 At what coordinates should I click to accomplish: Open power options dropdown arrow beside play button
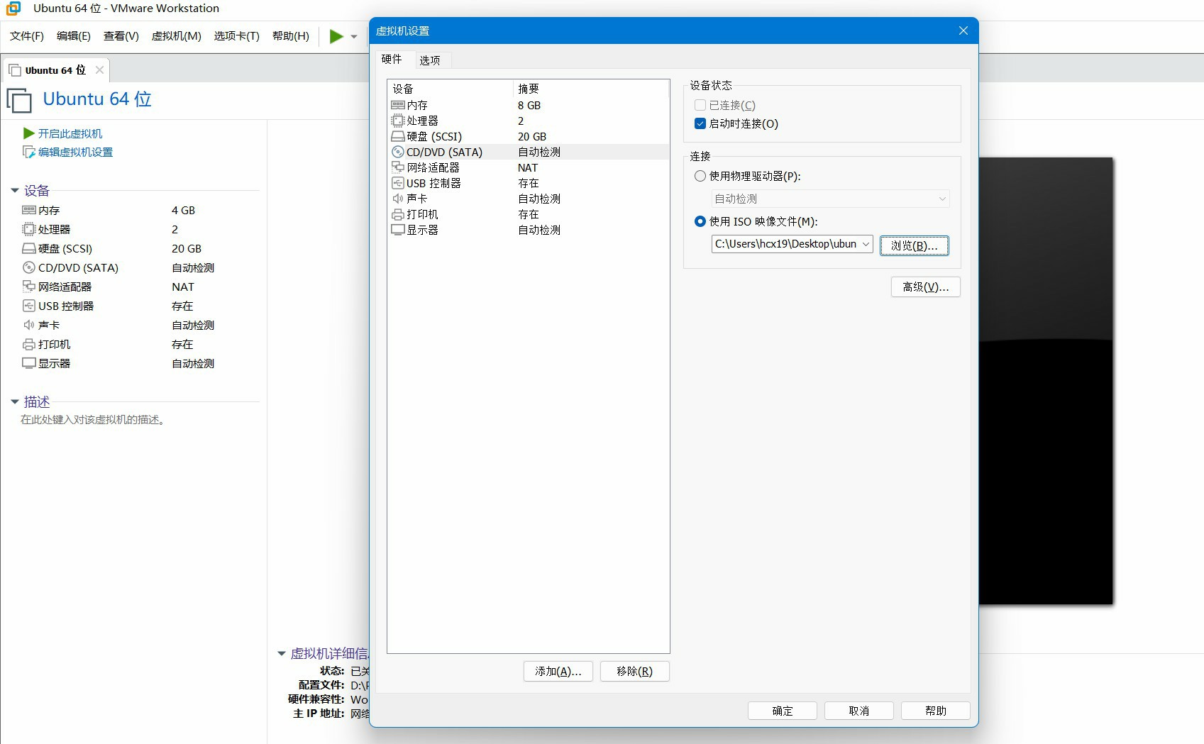point(354,37)
